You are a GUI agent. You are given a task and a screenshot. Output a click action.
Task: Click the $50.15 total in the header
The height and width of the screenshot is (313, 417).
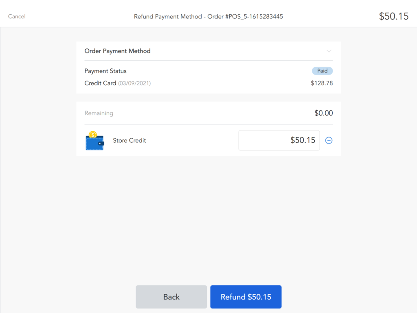[x=394, y=16]
